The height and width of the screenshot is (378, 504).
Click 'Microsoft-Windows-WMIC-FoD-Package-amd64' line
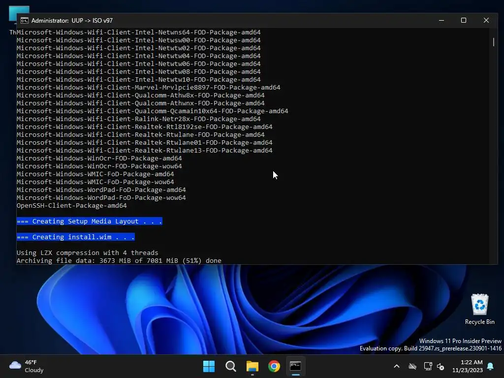click(x=95, y=174)
